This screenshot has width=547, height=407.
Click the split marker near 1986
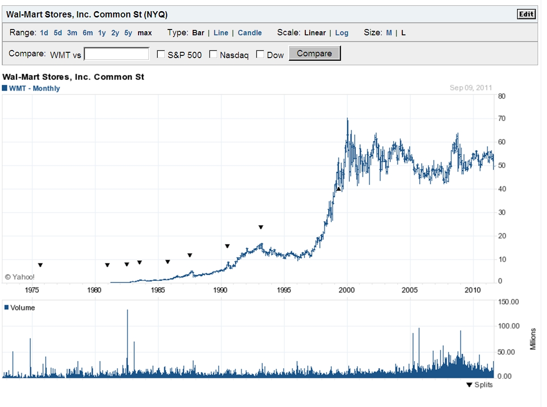coord(168,262)
